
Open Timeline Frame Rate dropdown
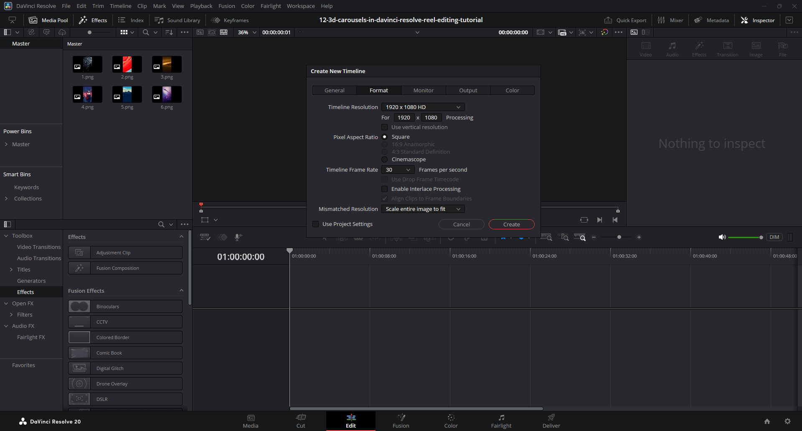[398, 170]
